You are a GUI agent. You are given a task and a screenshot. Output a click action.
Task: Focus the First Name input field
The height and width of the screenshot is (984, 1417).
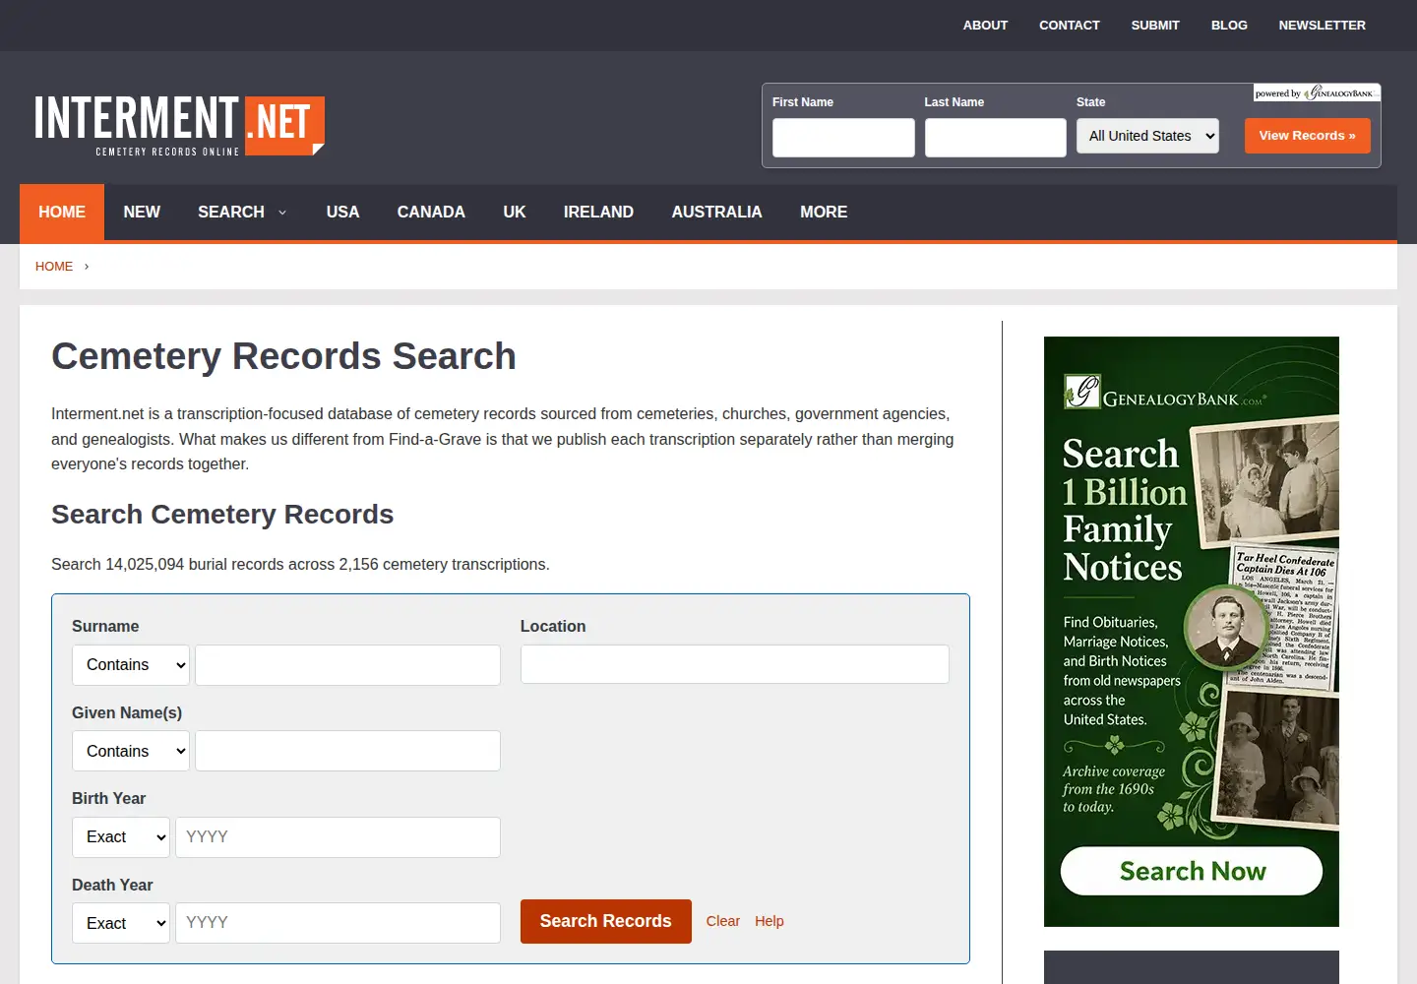(x=843, y=138)
